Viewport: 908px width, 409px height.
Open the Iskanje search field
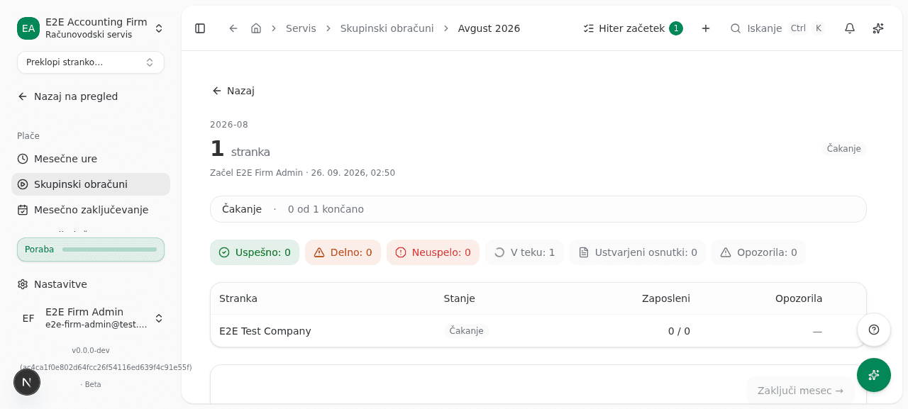pyautogui.click(x=777, y=28)
